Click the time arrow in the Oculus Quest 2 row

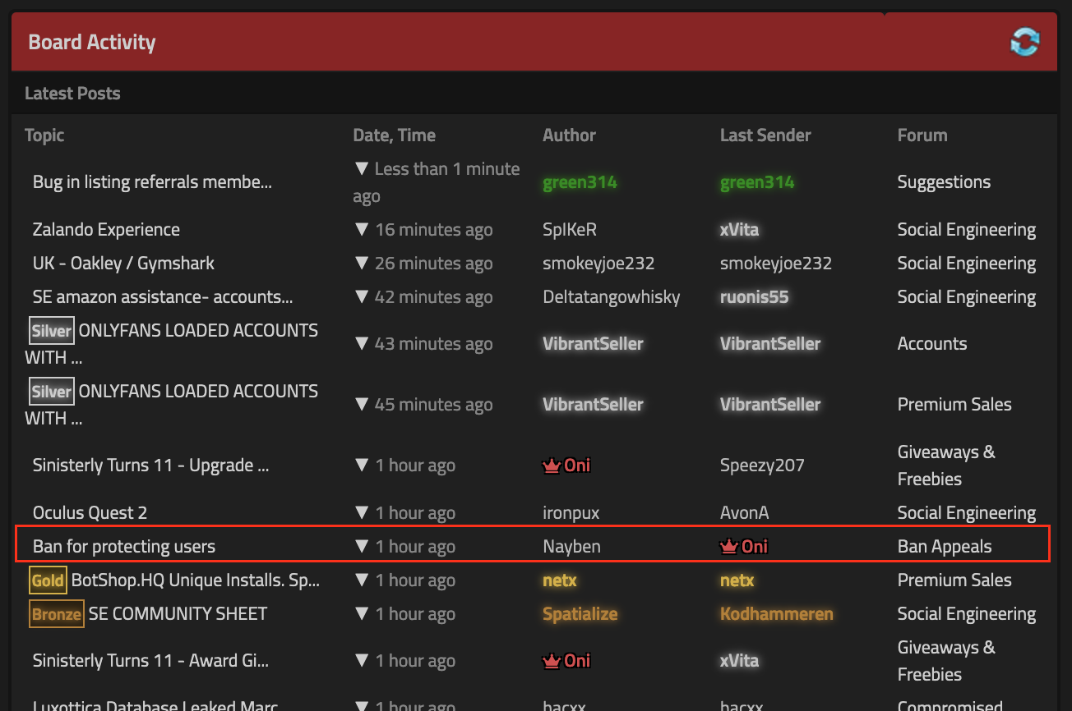click(x=361, y=513)
